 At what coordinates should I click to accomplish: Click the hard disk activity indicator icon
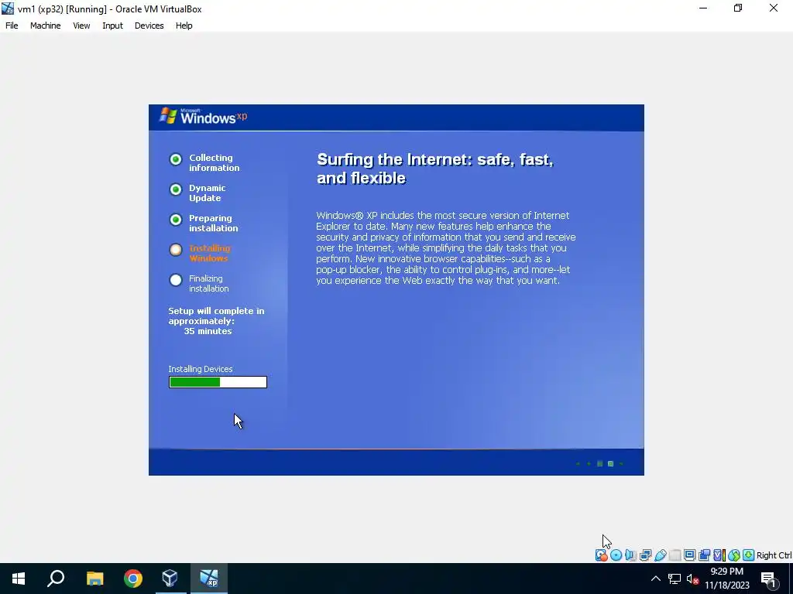pos(601,555)
